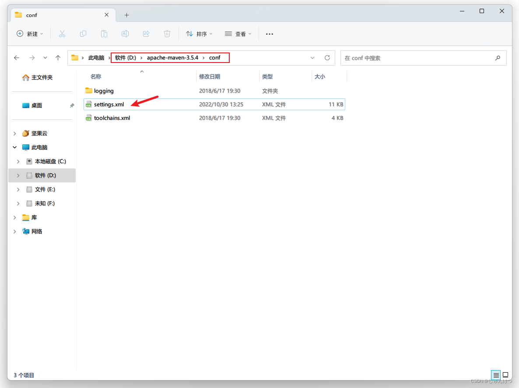Open recent locations dropdown arrow

pos(45,58)
